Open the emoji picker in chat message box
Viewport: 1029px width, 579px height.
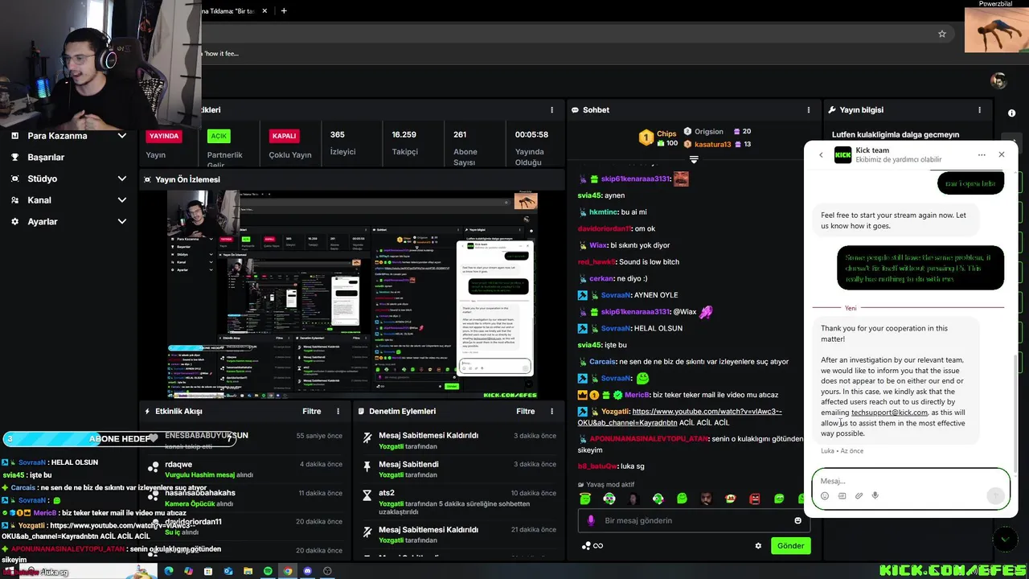(x=797, y=520)
